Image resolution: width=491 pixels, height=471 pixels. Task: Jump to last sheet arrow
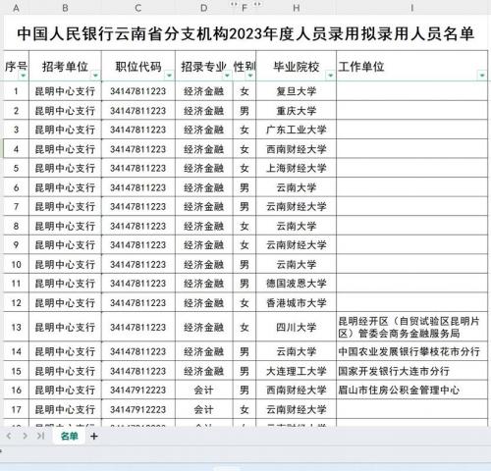pos(40,436)
